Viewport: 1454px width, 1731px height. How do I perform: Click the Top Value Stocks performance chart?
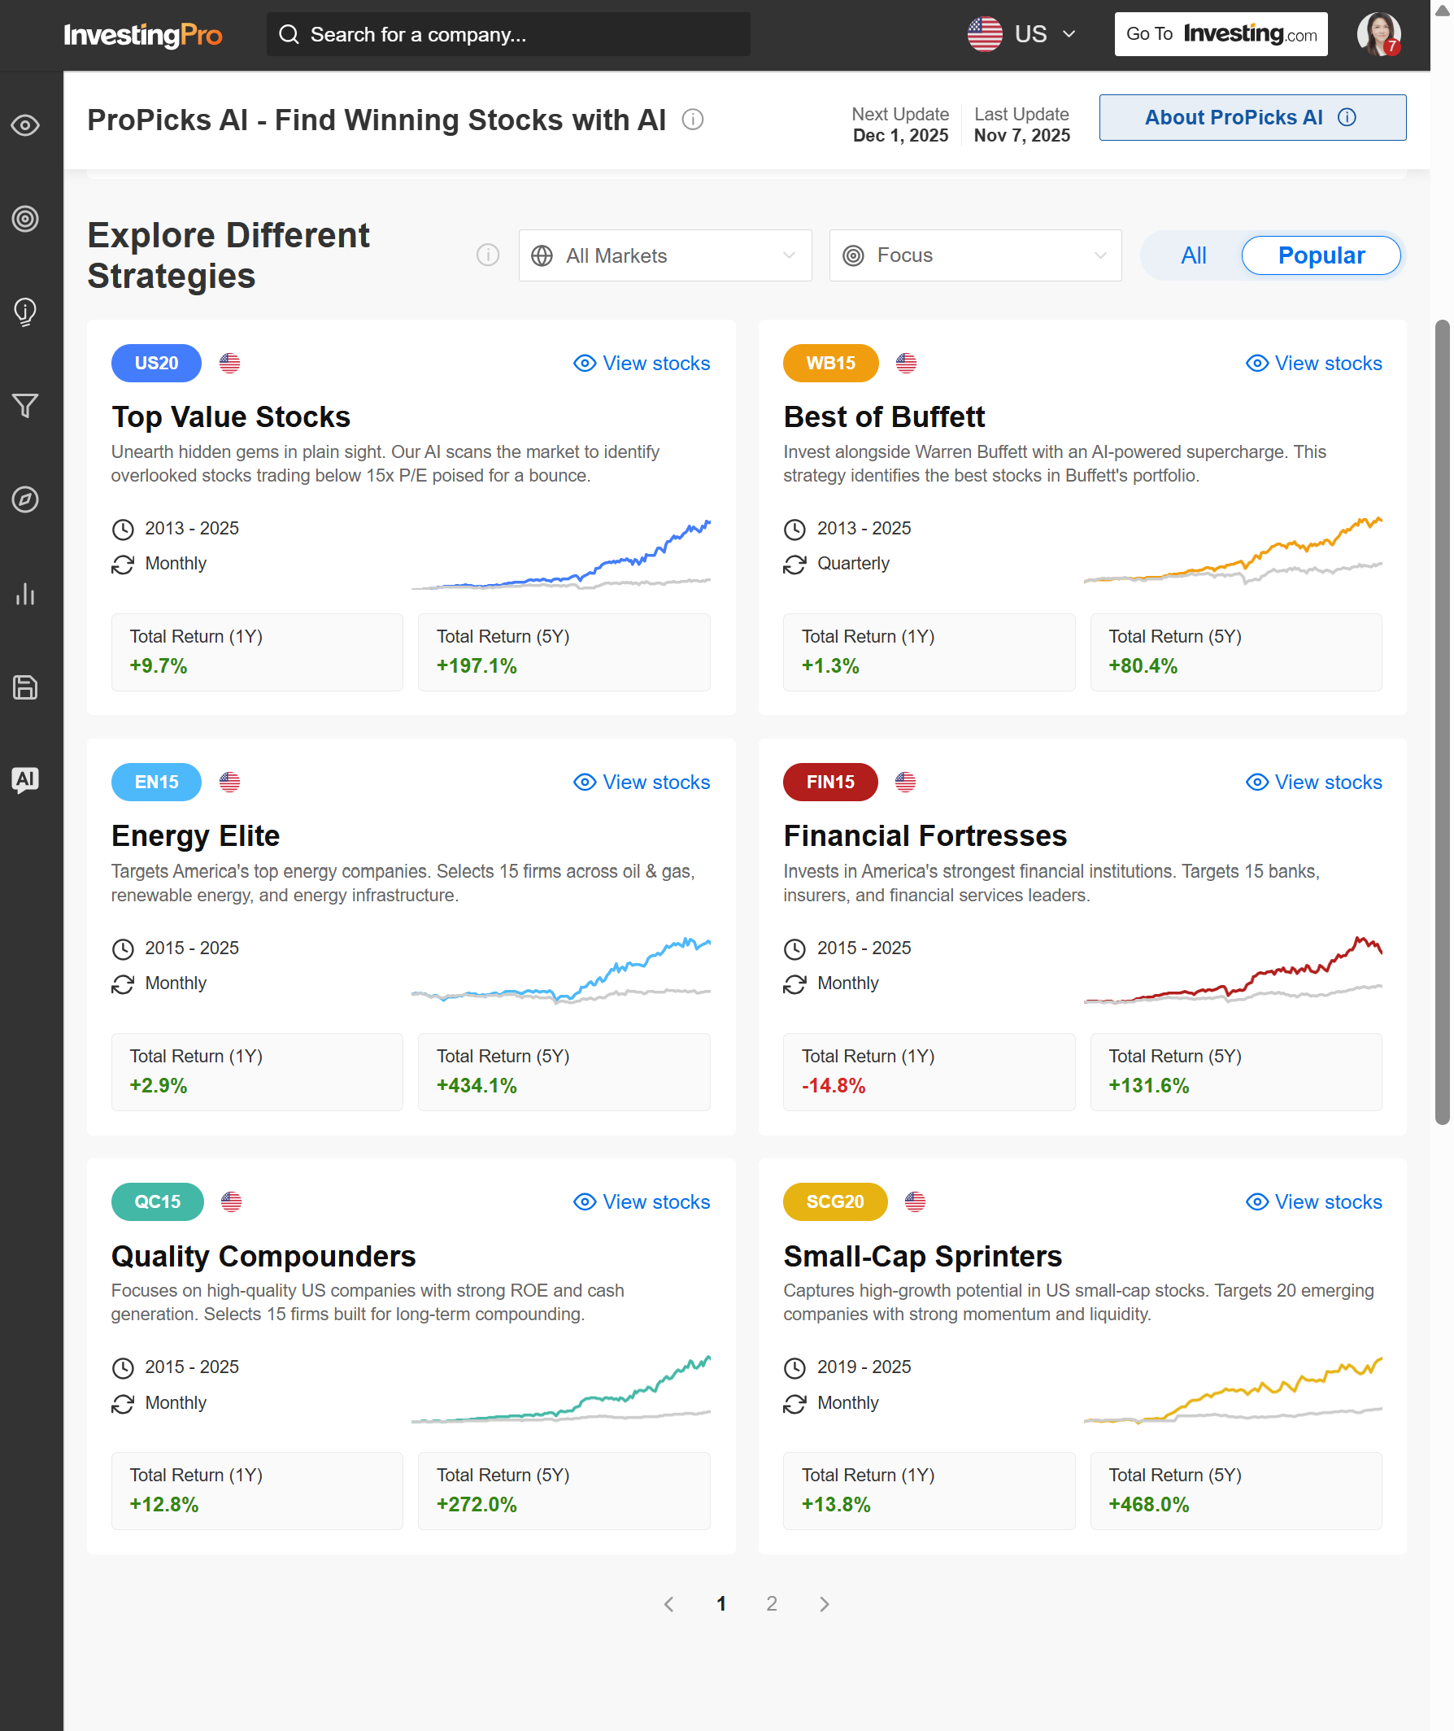click(x=561, y=555)
